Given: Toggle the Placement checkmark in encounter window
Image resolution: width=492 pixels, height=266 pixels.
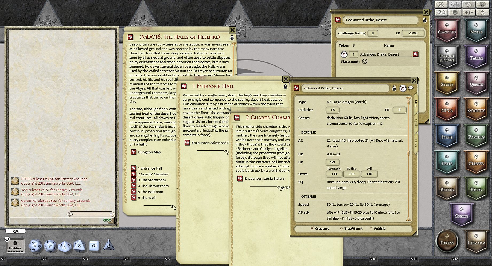Looking at the screenshot, I should 365,61.
